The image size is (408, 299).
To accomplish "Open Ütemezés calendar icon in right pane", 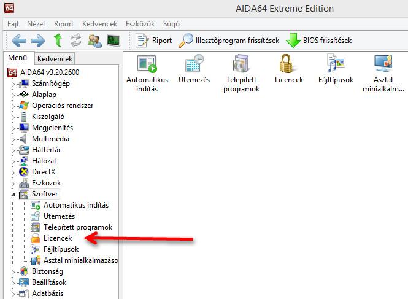I will tap(194, 69).
